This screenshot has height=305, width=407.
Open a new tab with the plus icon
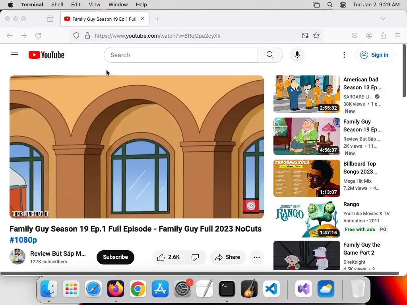click(157, 19)
